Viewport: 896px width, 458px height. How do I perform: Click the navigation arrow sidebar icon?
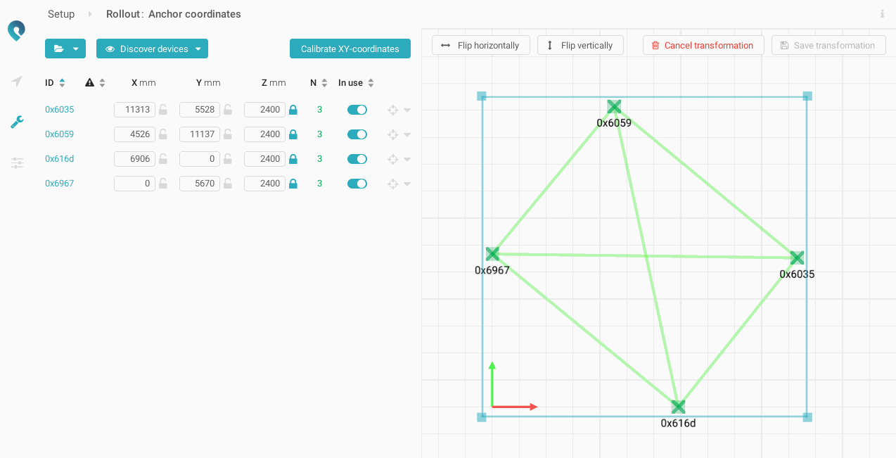pyautogui.click(x=17, y=82)
